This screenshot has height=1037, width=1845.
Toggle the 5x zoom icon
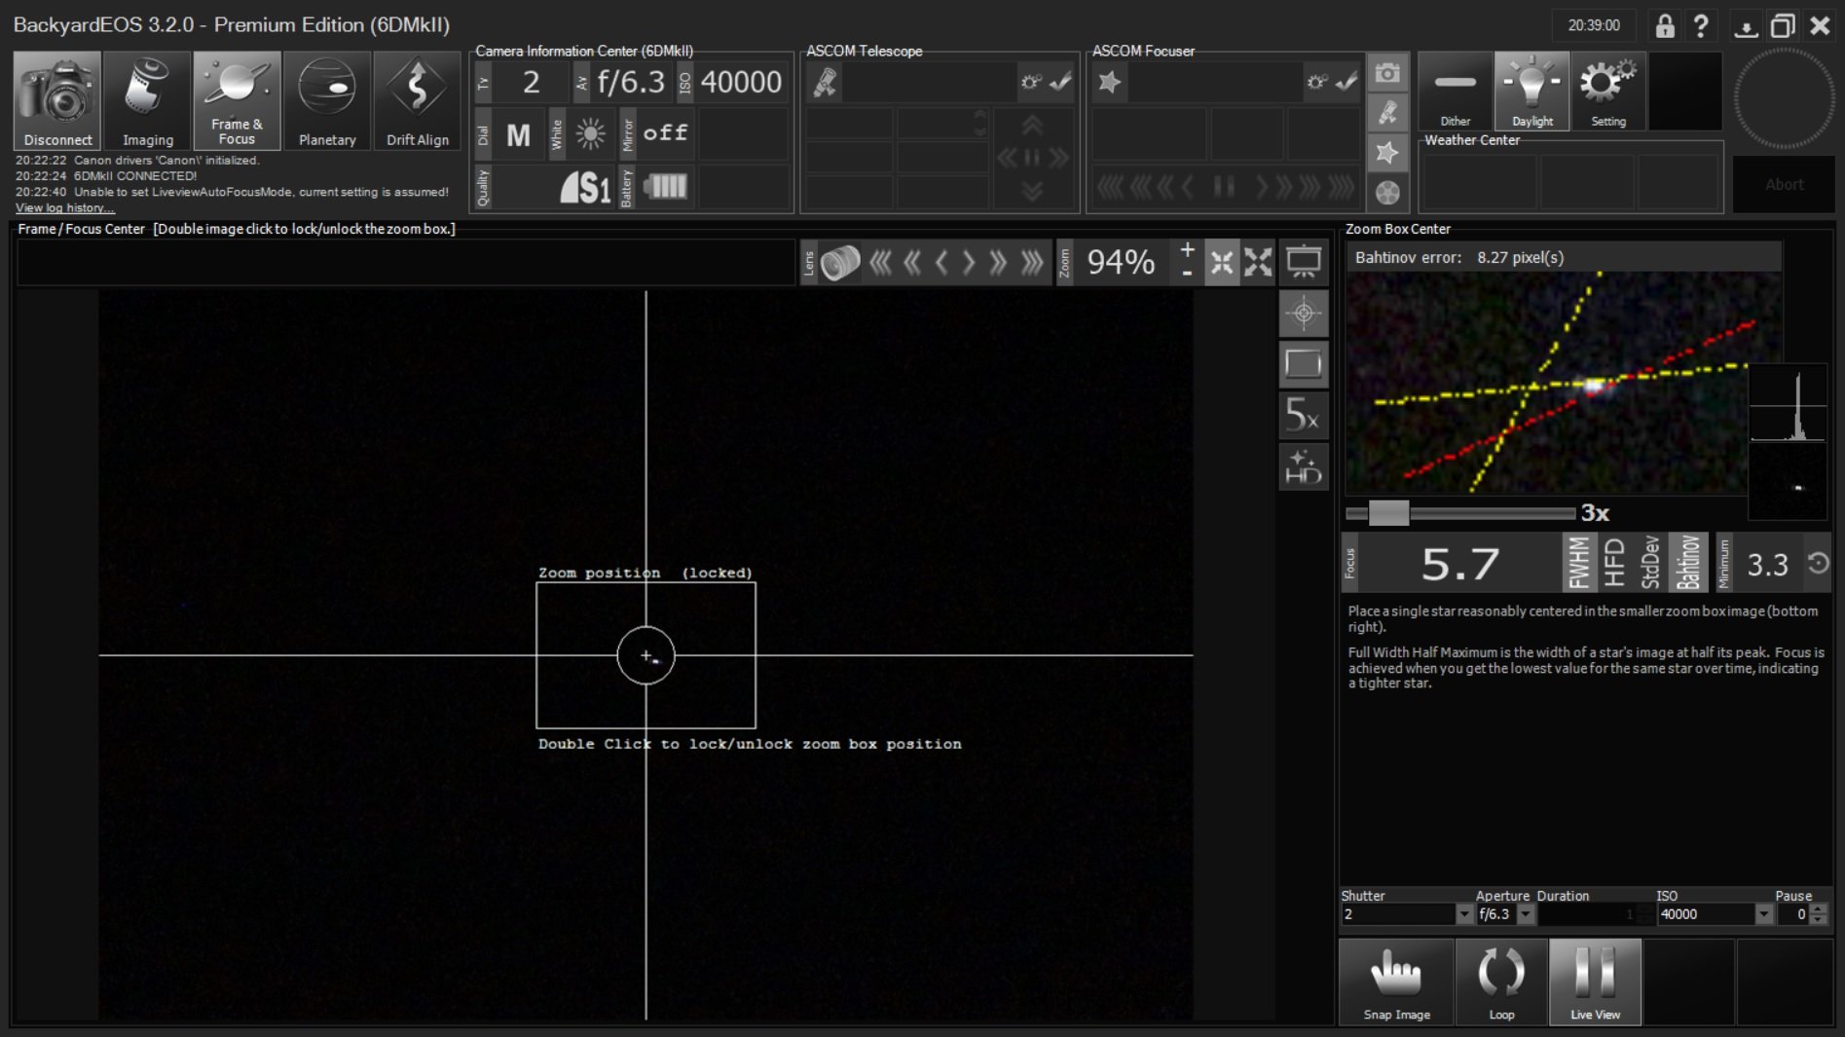(1303, 415)
